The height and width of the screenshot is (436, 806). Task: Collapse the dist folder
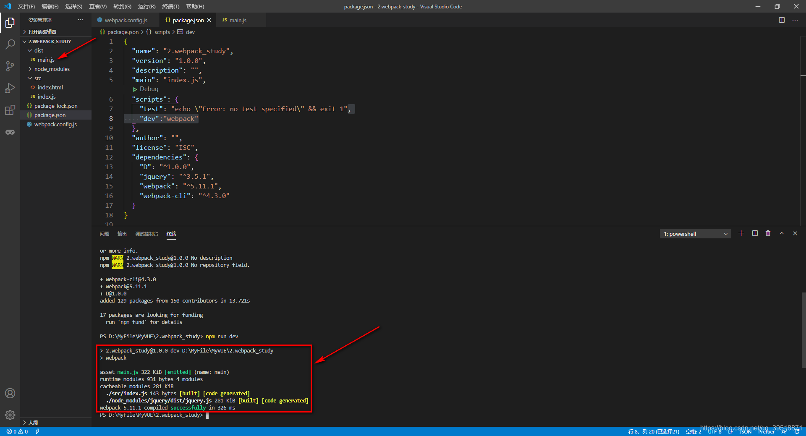[56, 50]
